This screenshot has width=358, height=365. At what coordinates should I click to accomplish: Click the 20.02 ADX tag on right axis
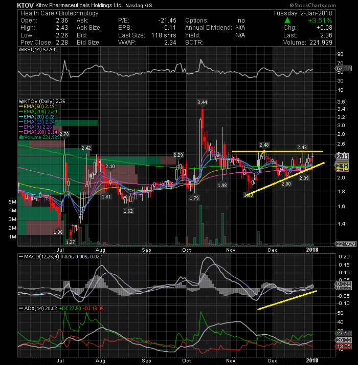pyautogui.click(x=344, y=340)
